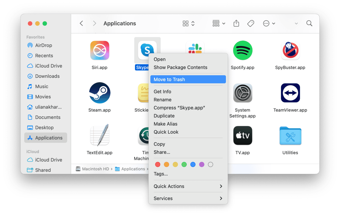Apply the blue color tag

[193, 164]
